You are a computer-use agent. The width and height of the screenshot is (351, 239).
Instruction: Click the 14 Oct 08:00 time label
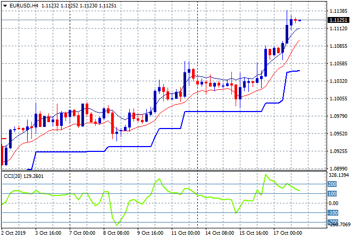(x=220, y=233)
